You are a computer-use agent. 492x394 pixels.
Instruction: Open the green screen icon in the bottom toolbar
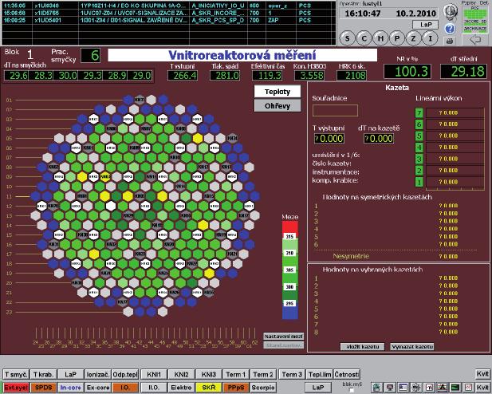456,388
